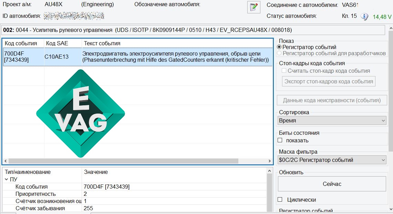Viewport: 393px width, 214px height.
Task: Toggle the Циклически refresh checkbox
Action: tap(280, 200)
